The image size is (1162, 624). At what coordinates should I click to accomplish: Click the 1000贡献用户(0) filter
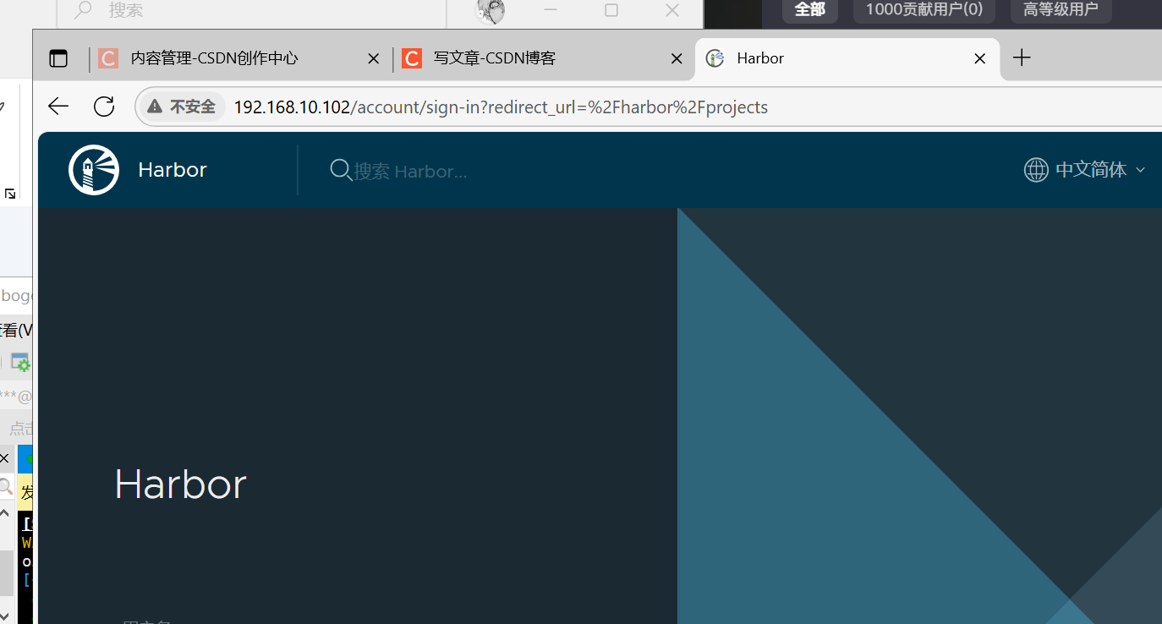[x=924, y=9]
